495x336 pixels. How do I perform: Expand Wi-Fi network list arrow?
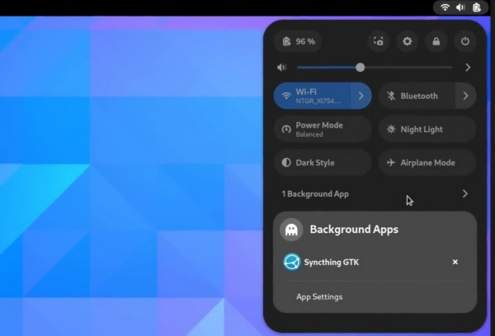tap(361, 96)
